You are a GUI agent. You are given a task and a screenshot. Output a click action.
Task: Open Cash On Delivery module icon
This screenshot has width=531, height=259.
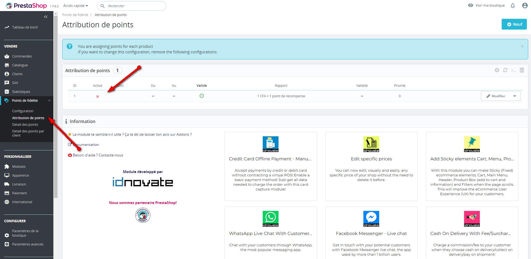(472, 219)
